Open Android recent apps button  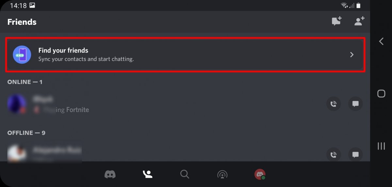click(381, 146)
